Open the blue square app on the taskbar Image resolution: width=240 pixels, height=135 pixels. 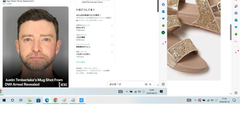[81, 100]
